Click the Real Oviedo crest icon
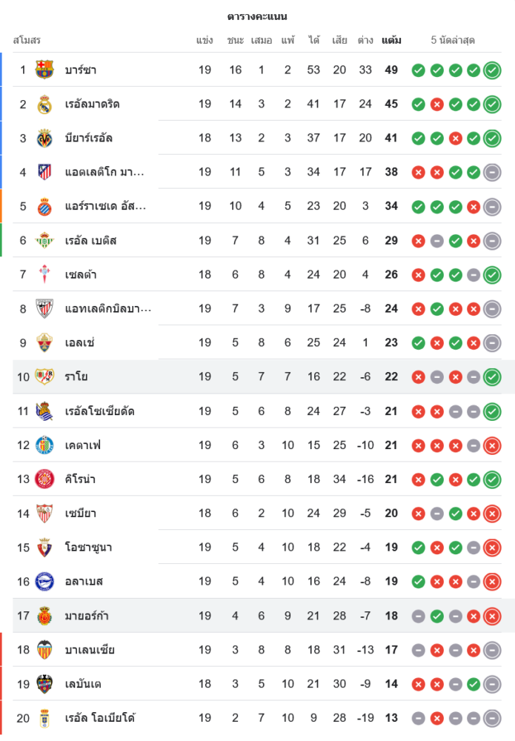Viewport: 515px width, 741px height. (x=44, y=717)
